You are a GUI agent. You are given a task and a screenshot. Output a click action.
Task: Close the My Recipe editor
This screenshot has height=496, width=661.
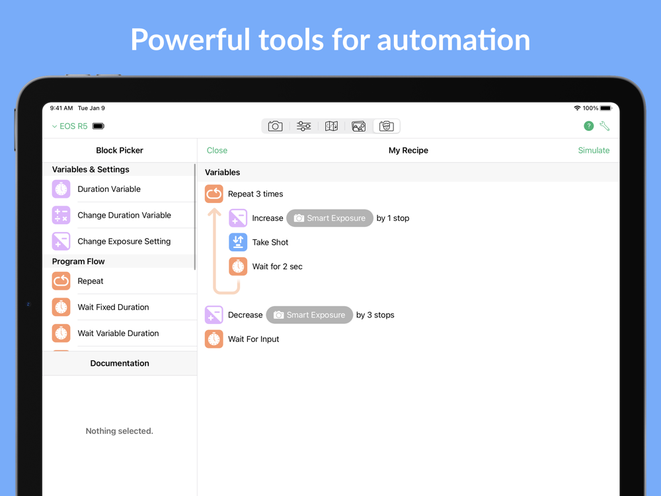click(217, 151)
